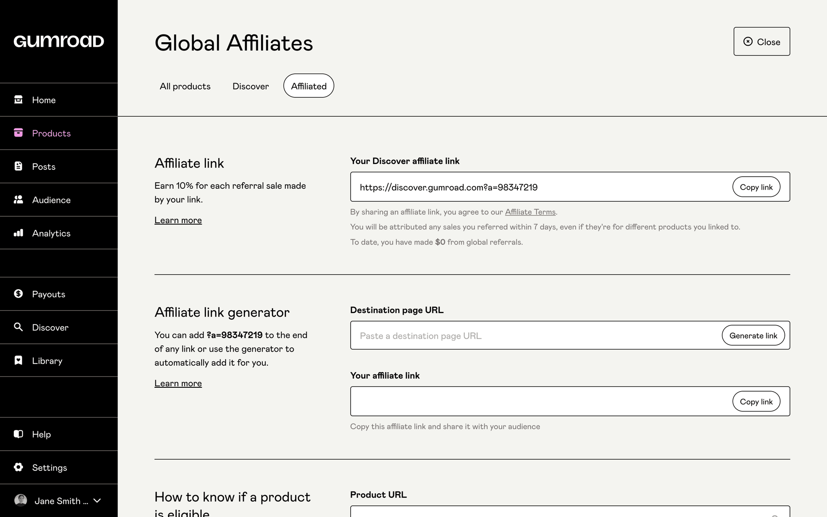Switch to the Discover tab
827x517 pixels.
251,86
